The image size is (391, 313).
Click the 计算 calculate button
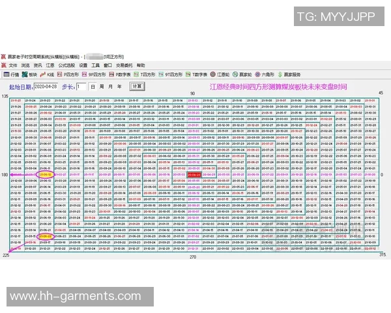coord(137,86)
